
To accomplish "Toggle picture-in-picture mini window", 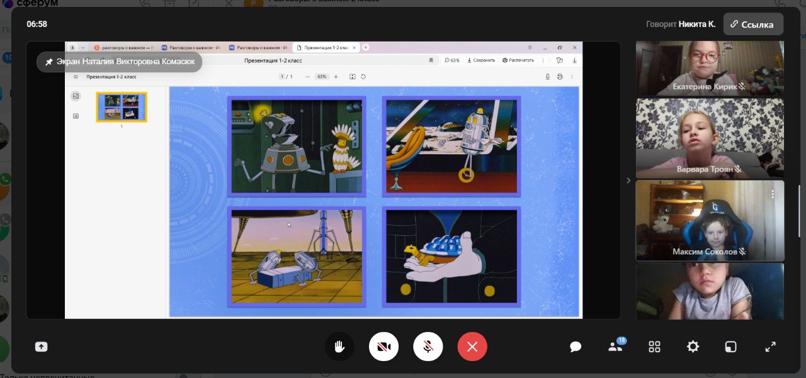I will tap(730, 347).
